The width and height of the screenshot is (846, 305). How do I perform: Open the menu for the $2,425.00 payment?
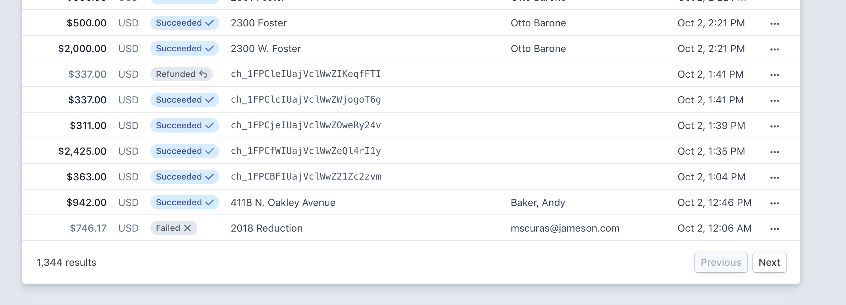click(774, 152)
